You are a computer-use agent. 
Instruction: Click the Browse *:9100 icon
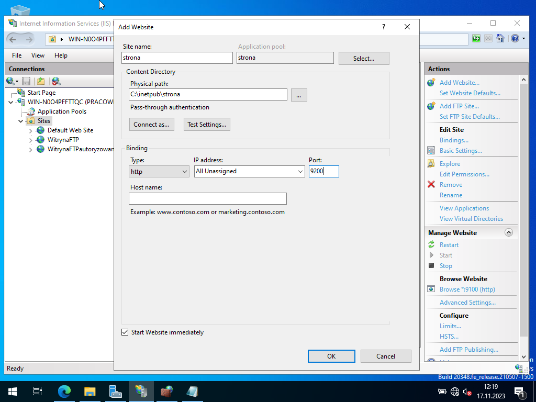point(431,289)
